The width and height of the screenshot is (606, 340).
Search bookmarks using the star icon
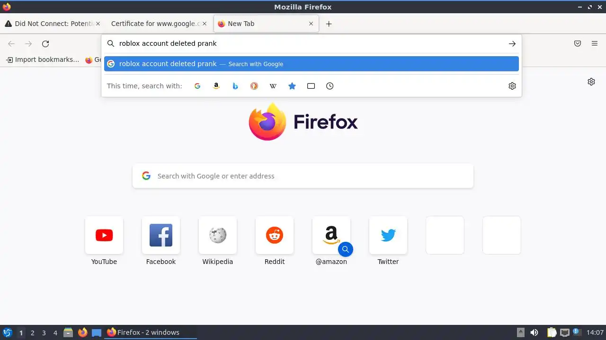[292, 86]
